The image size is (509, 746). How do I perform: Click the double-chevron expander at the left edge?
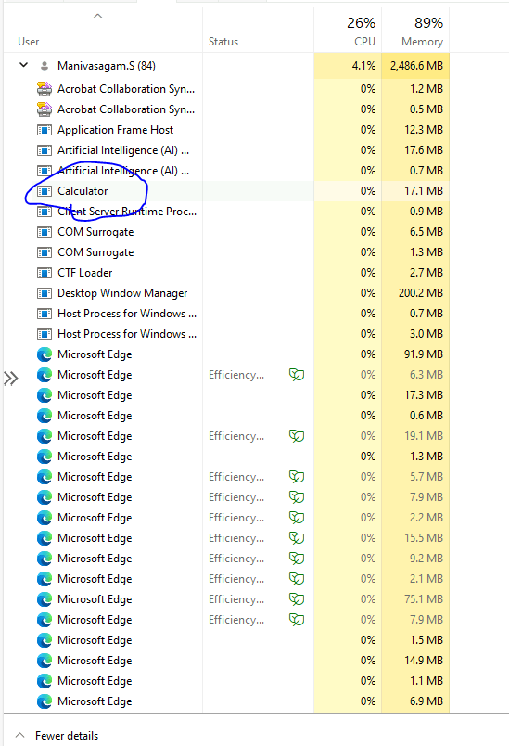(x=11, y=379)
